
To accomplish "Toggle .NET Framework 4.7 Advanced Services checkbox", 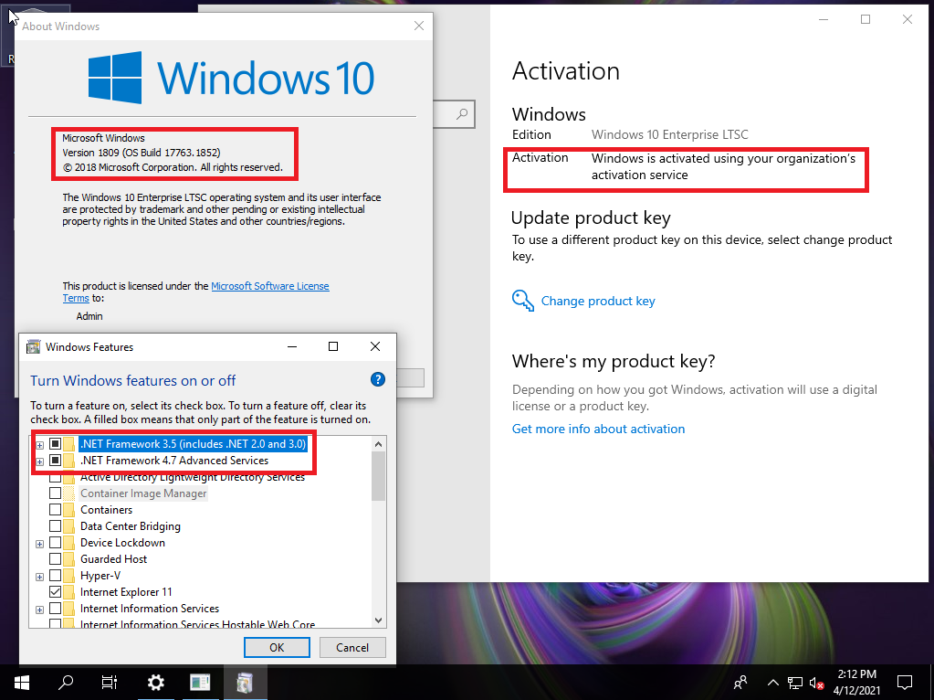I will click(x=55, y=461).
